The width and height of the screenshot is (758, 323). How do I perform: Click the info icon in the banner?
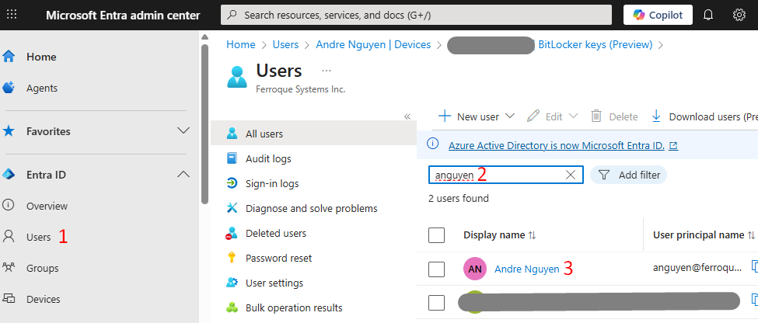[433, 144]
